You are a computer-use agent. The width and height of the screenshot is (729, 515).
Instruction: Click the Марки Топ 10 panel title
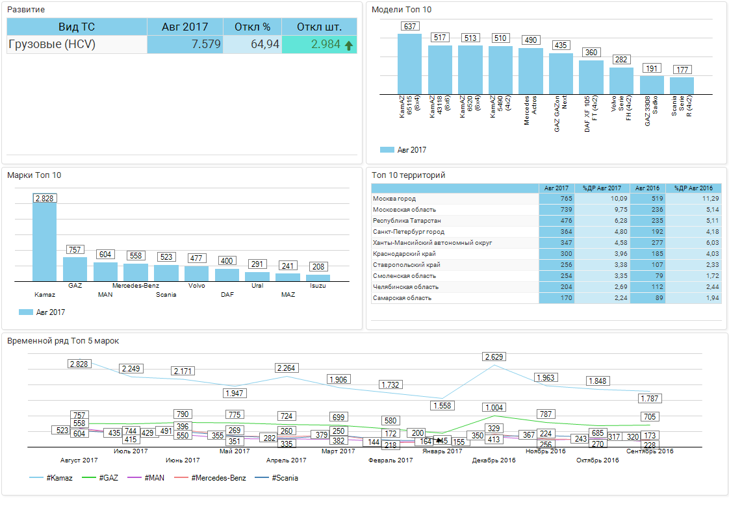34,175
